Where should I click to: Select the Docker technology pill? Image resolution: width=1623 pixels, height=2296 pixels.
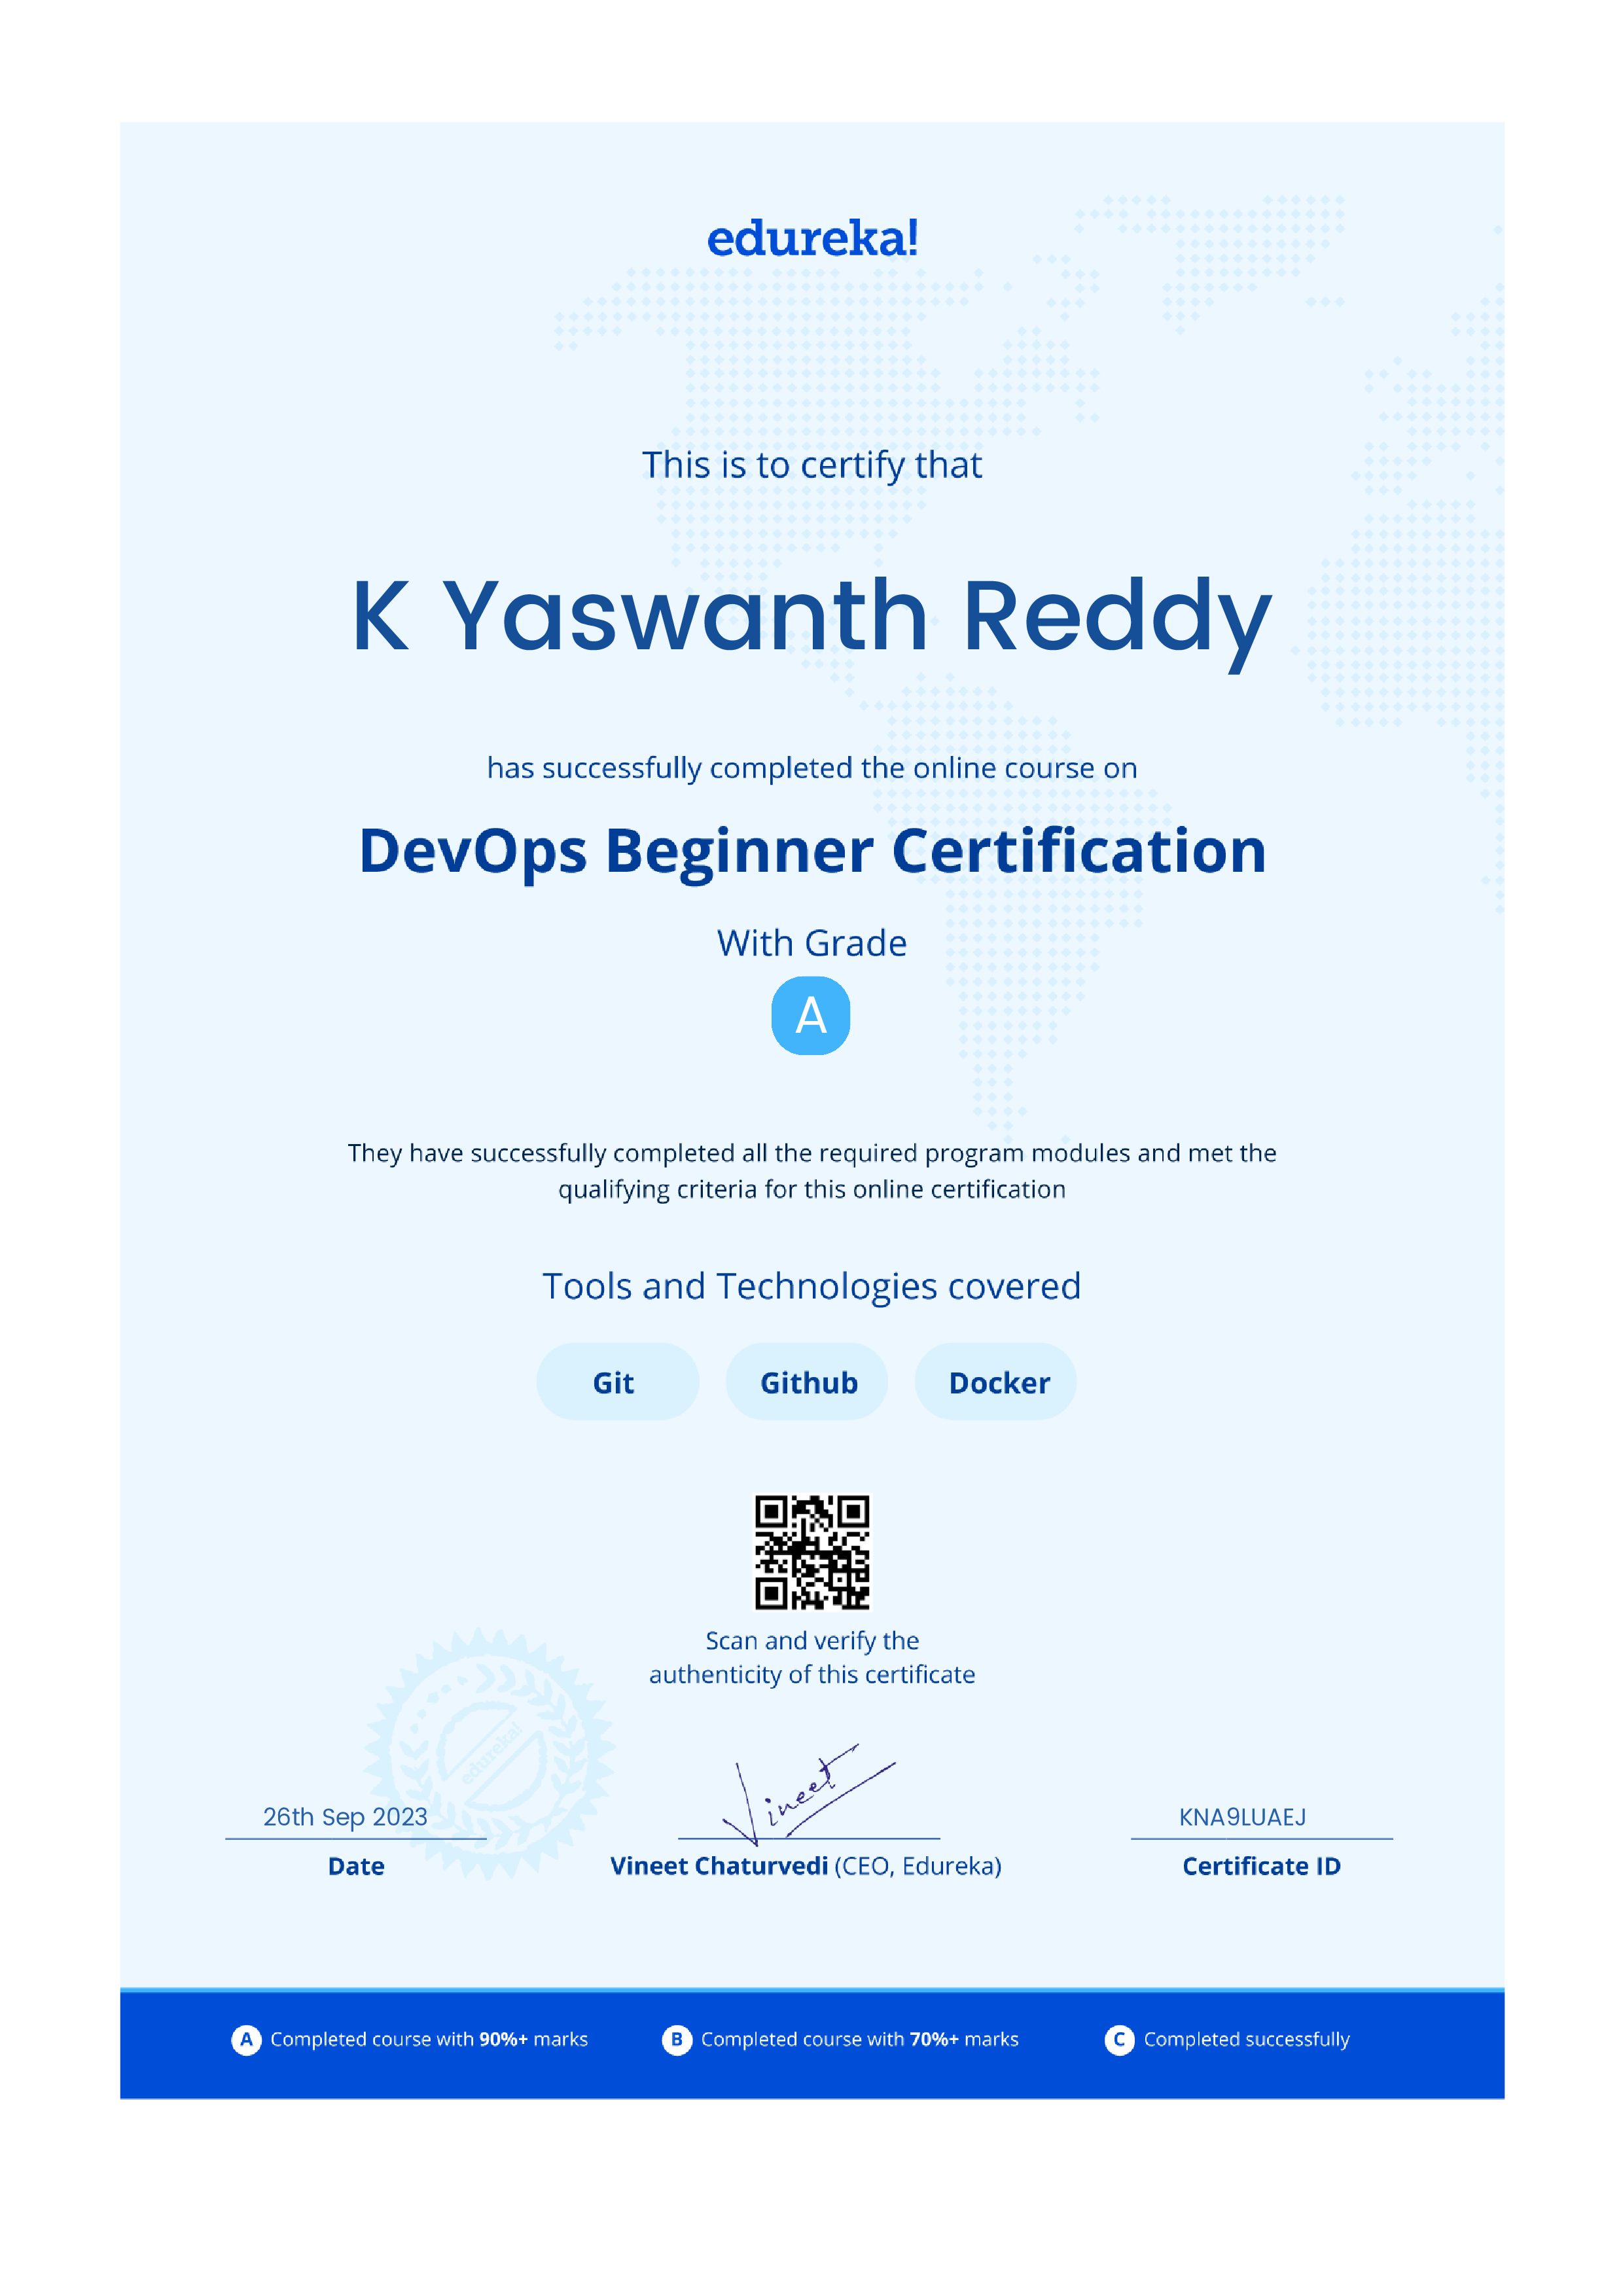996,1382
